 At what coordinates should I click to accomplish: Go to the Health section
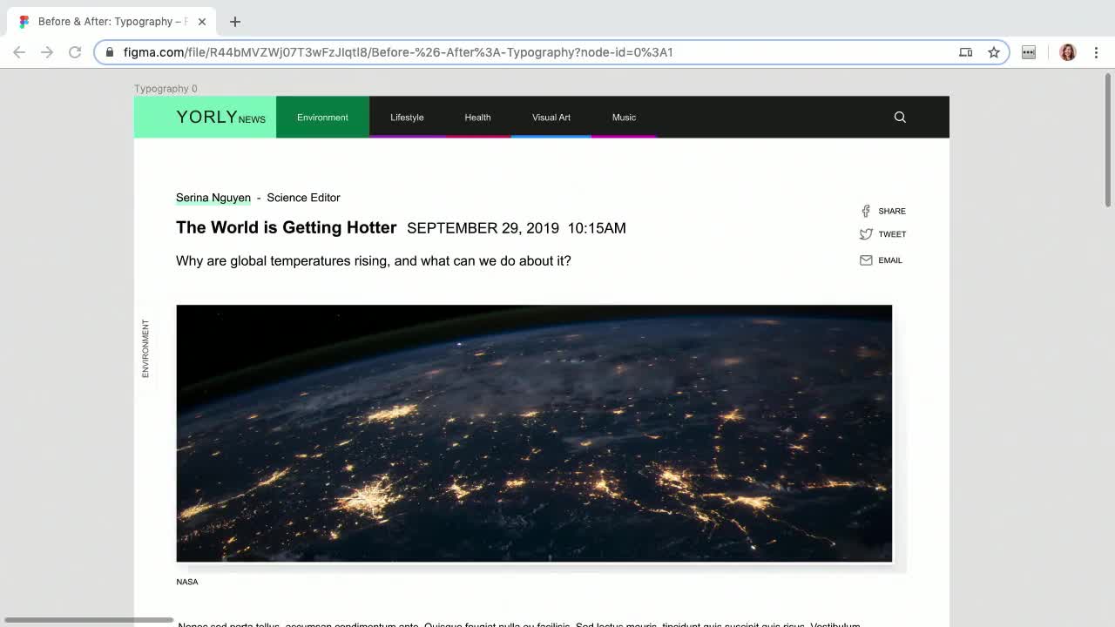click(477, 118)
